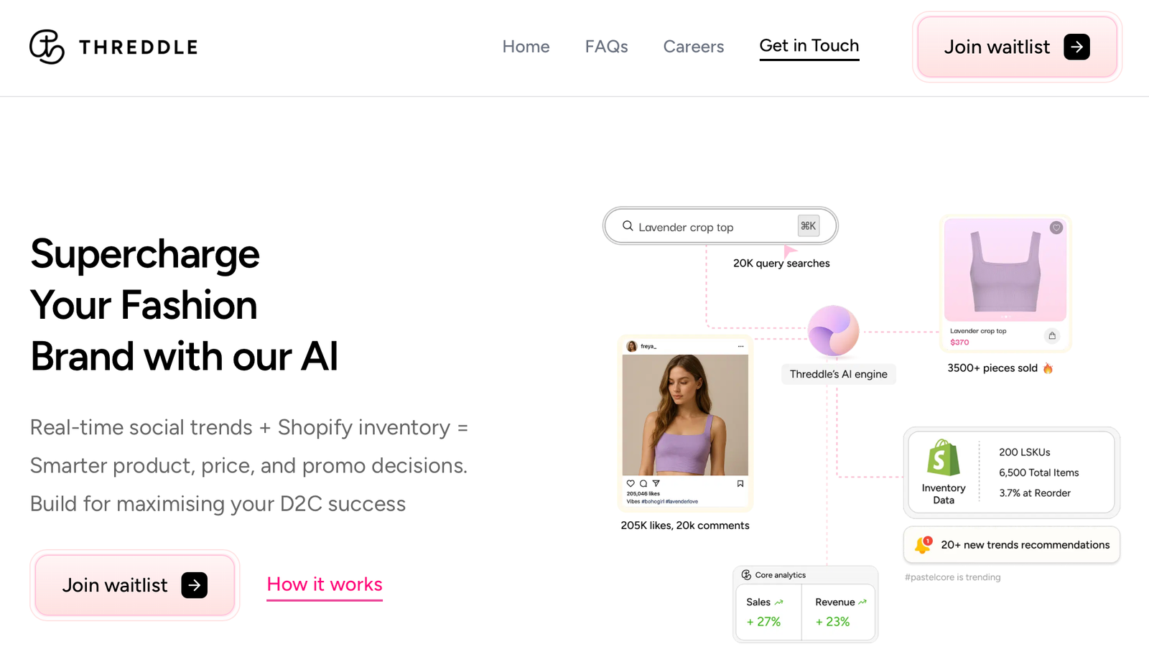The height and width of the screenshot is (667, 1149).
Task: Open the three-dot menu on freya_ post
Action: [x=740, y=346]
